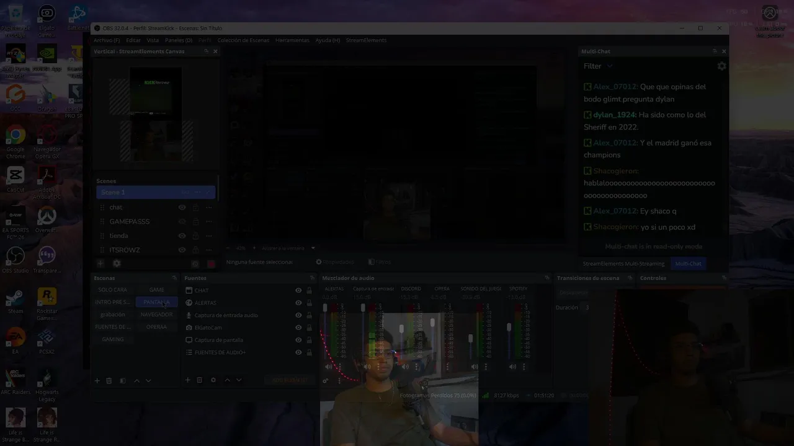
Task: Open Scene 1 three-dot options menu
Action: [x=197, y=193]
